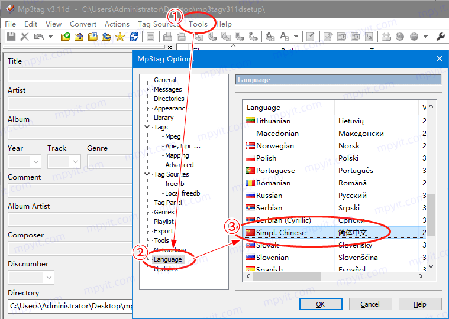This screenshot has width=449, height=319.
Task: Open the Actions menu
Action: point(117,24)
